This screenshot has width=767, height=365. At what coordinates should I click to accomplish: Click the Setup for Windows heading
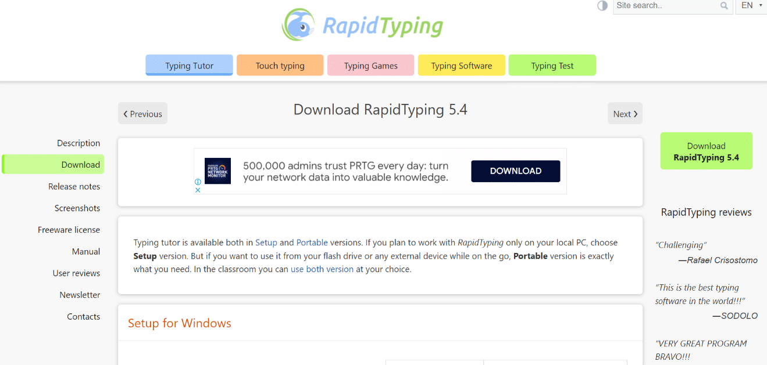coord(180,323)
